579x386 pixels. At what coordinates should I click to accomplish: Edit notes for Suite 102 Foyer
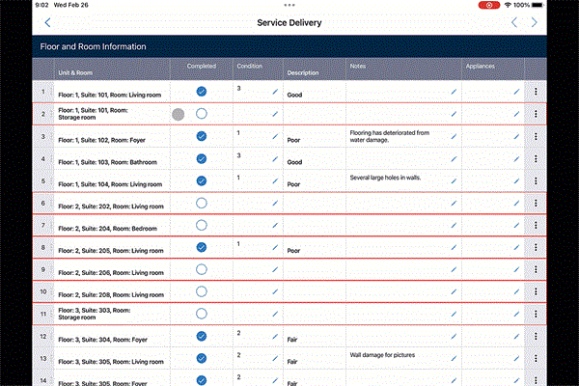(454, 136)
